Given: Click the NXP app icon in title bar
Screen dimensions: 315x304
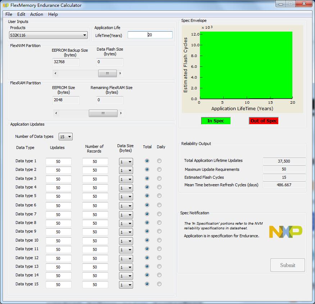Looking at the screenshot, I should [x=5, y=5].
